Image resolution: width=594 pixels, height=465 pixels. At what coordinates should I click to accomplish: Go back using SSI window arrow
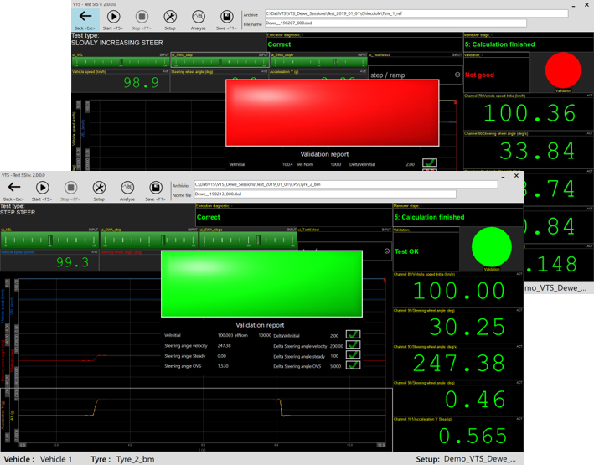pos(14,189)
